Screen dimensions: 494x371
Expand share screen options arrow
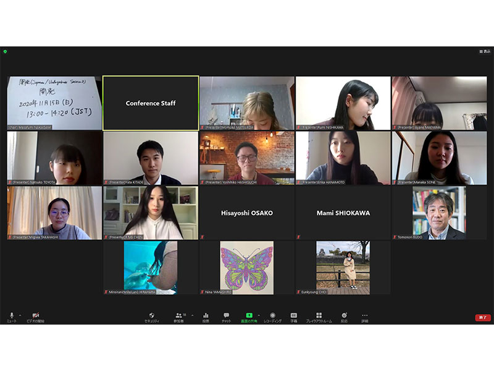(258, 315)
